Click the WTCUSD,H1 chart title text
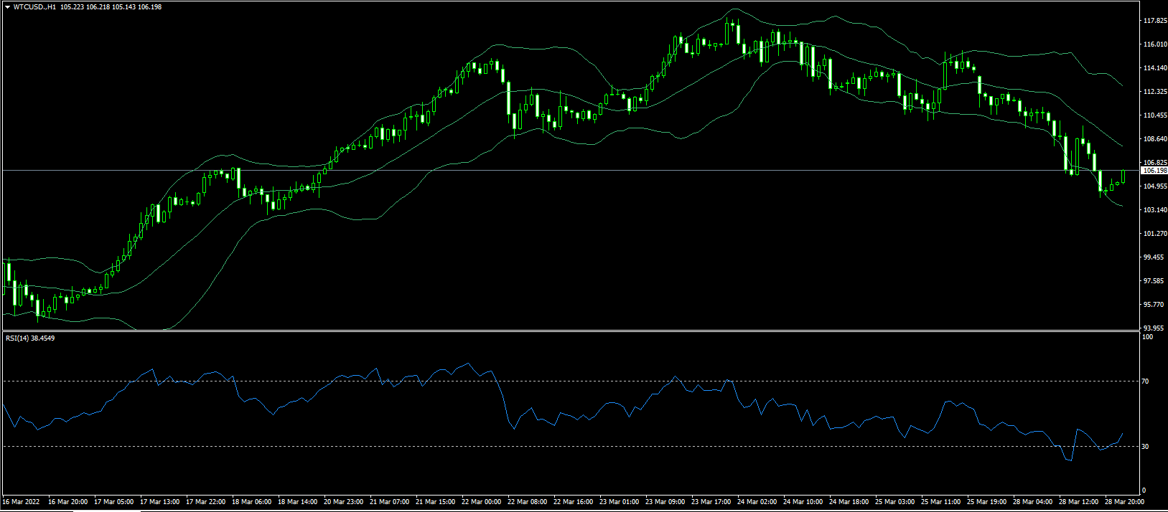The height and width of the screenshot is (512, 1168). point(34,7)
